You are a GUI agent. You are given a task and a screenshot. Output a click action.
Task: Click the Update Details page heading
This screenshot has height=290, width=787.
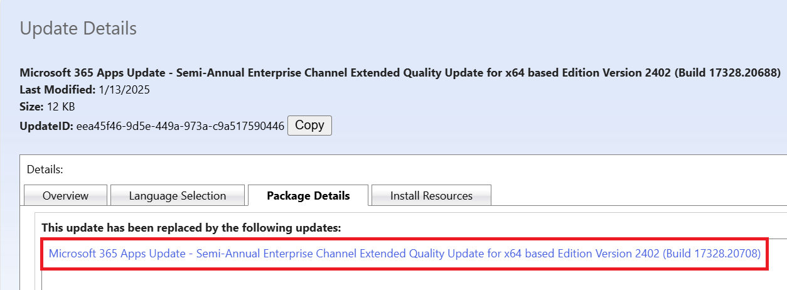78,28
